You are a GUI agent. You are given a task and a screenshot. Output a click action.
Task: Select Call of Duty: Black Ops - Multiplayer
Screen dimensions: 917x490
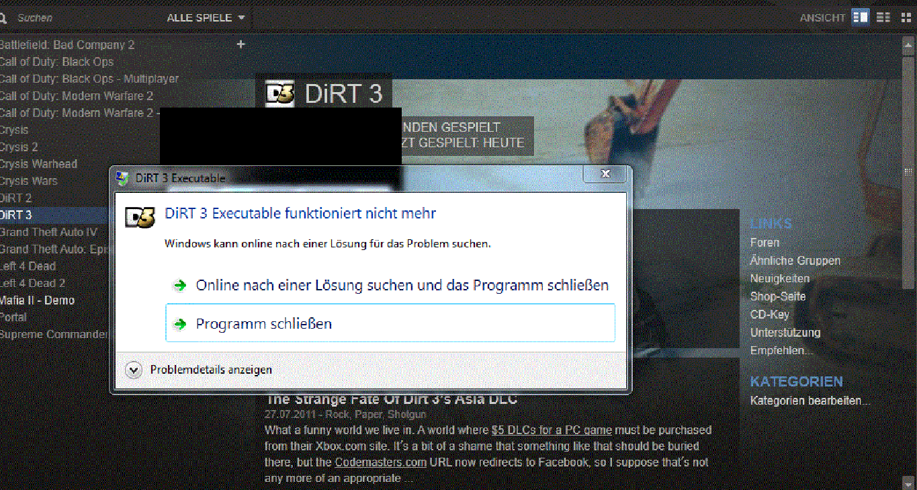[x=89, y=79]
